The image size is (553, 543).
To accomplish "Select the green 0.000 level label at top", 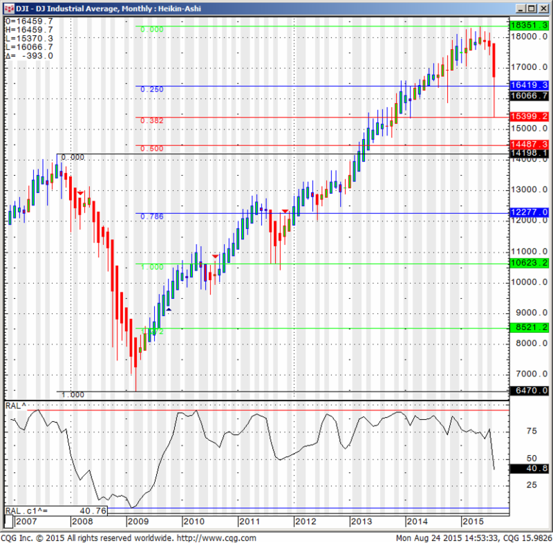I will click(x=152, y=30).
